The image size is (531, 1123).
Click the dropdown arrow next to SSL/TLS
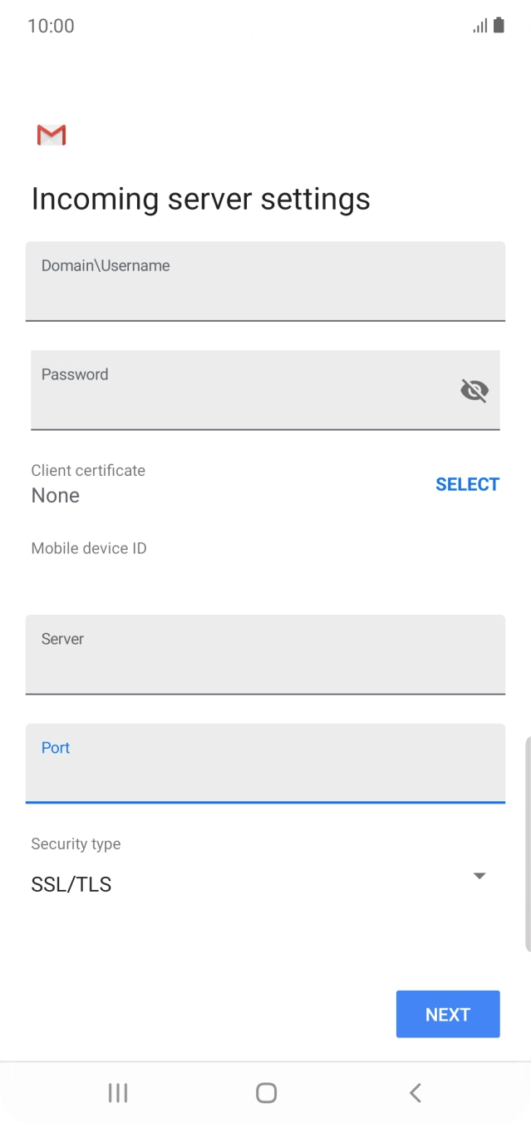click(x=479, y=875)
